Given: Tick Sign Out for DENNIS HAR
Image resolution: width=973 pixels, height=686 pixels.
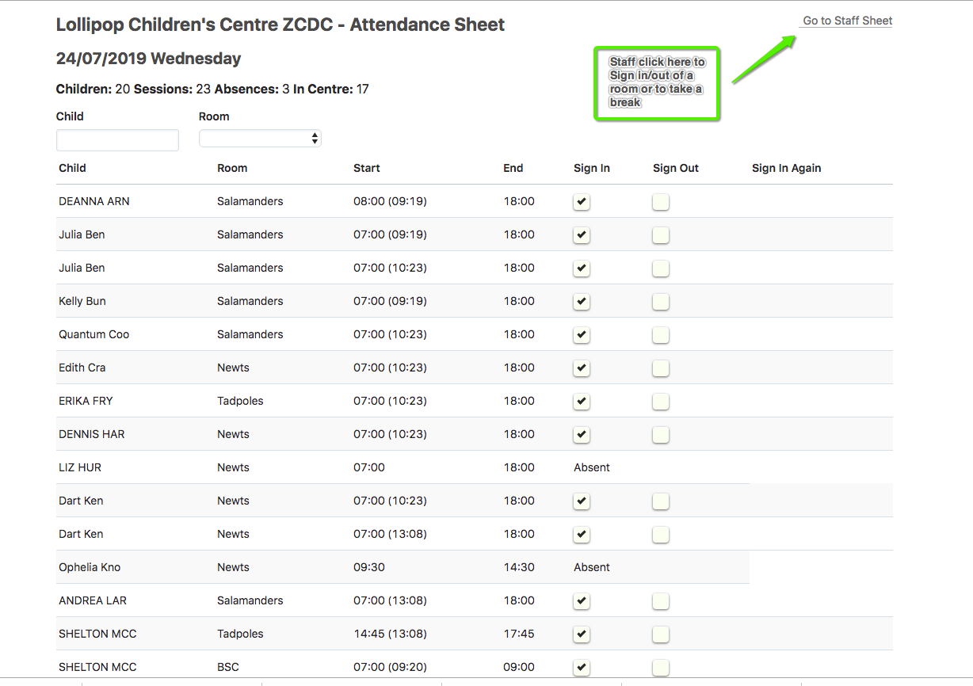Looking at the screenshot, I should click(x=661, y=435).
